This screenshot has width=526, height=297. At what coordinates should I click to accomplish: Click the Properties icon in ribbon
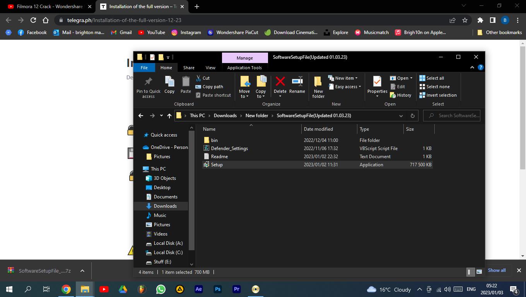click(x=377, y=82)
